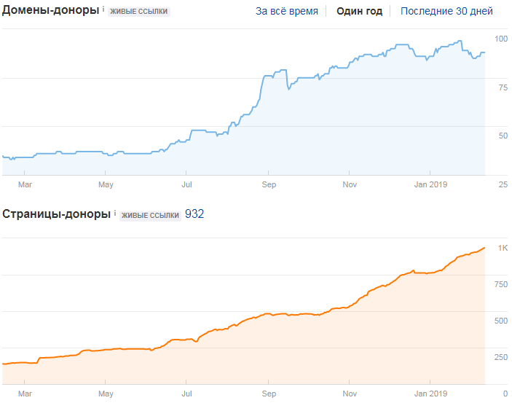Screen dimensions: 512x403
Task: Click Jan 2019 label on the domains chart
Action: pos(430,185)
